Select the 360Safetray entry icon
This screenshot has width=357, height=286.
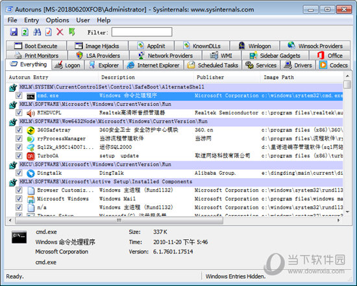click(31, 130)
